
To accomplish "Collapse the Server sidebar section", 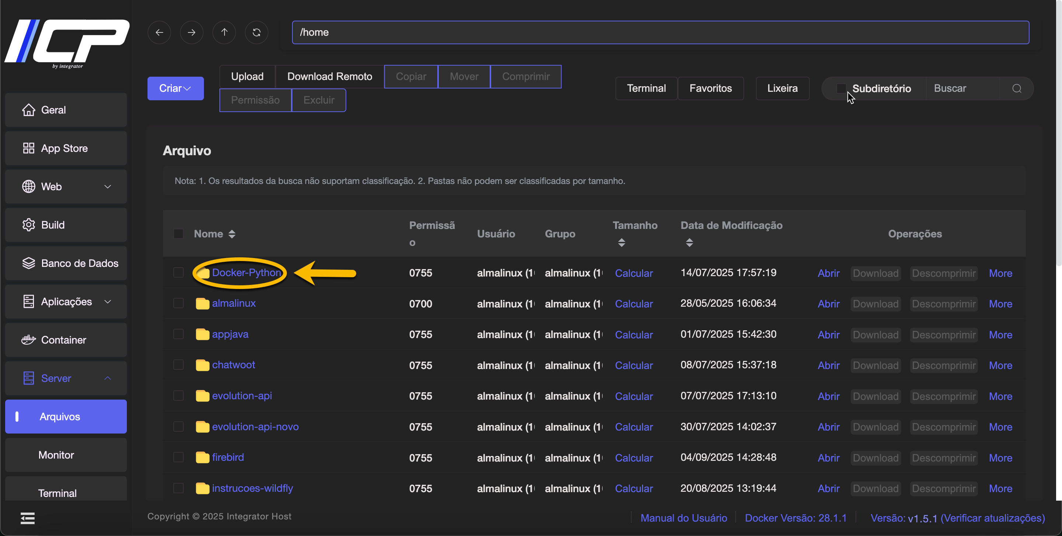I will click(x=66, y=378).
